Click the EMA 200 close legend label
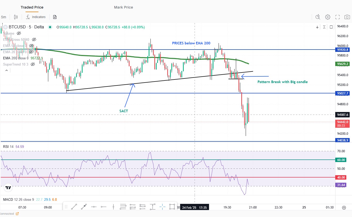352x217 pixels. [15, 58]
